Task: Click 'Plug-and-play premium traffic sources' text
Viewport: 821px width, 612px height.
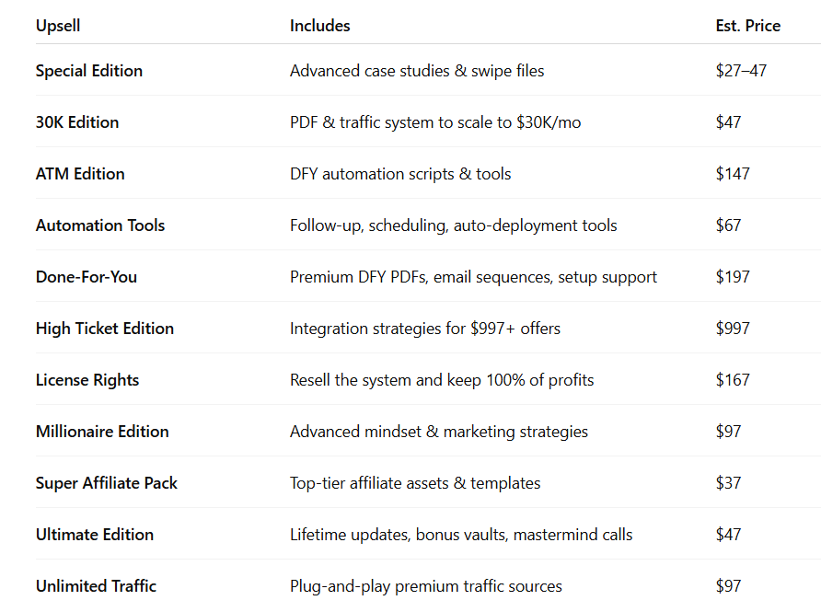Action: [425, 586]
